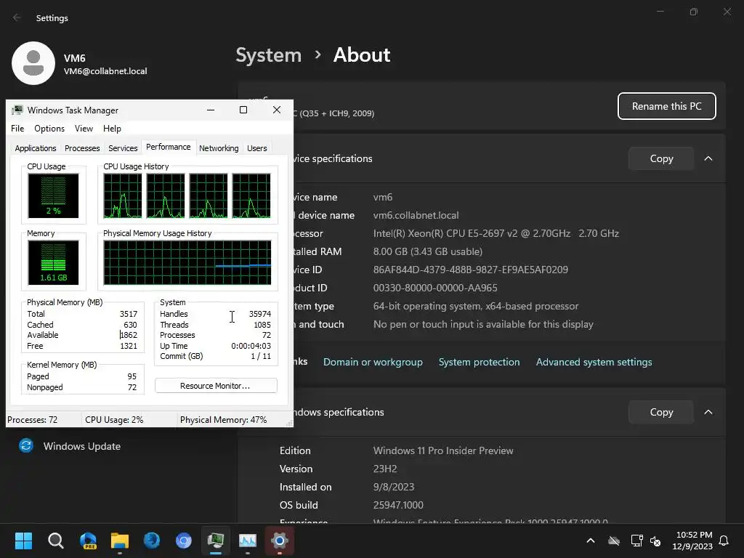This screenshot has height=558, width=744.
Task: Click the Installed on 9/8/2023 value
Action: (393, 487)
